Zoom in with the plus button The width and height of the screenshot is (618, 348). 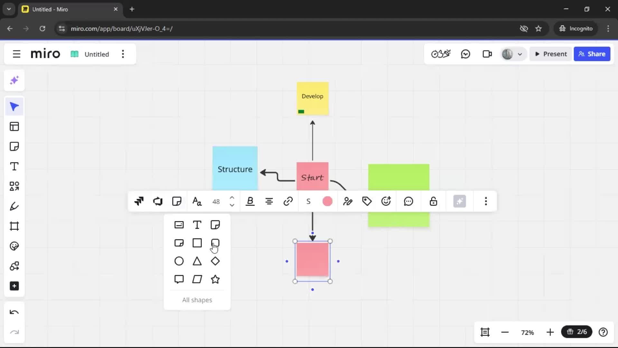[x=550, y=332]
